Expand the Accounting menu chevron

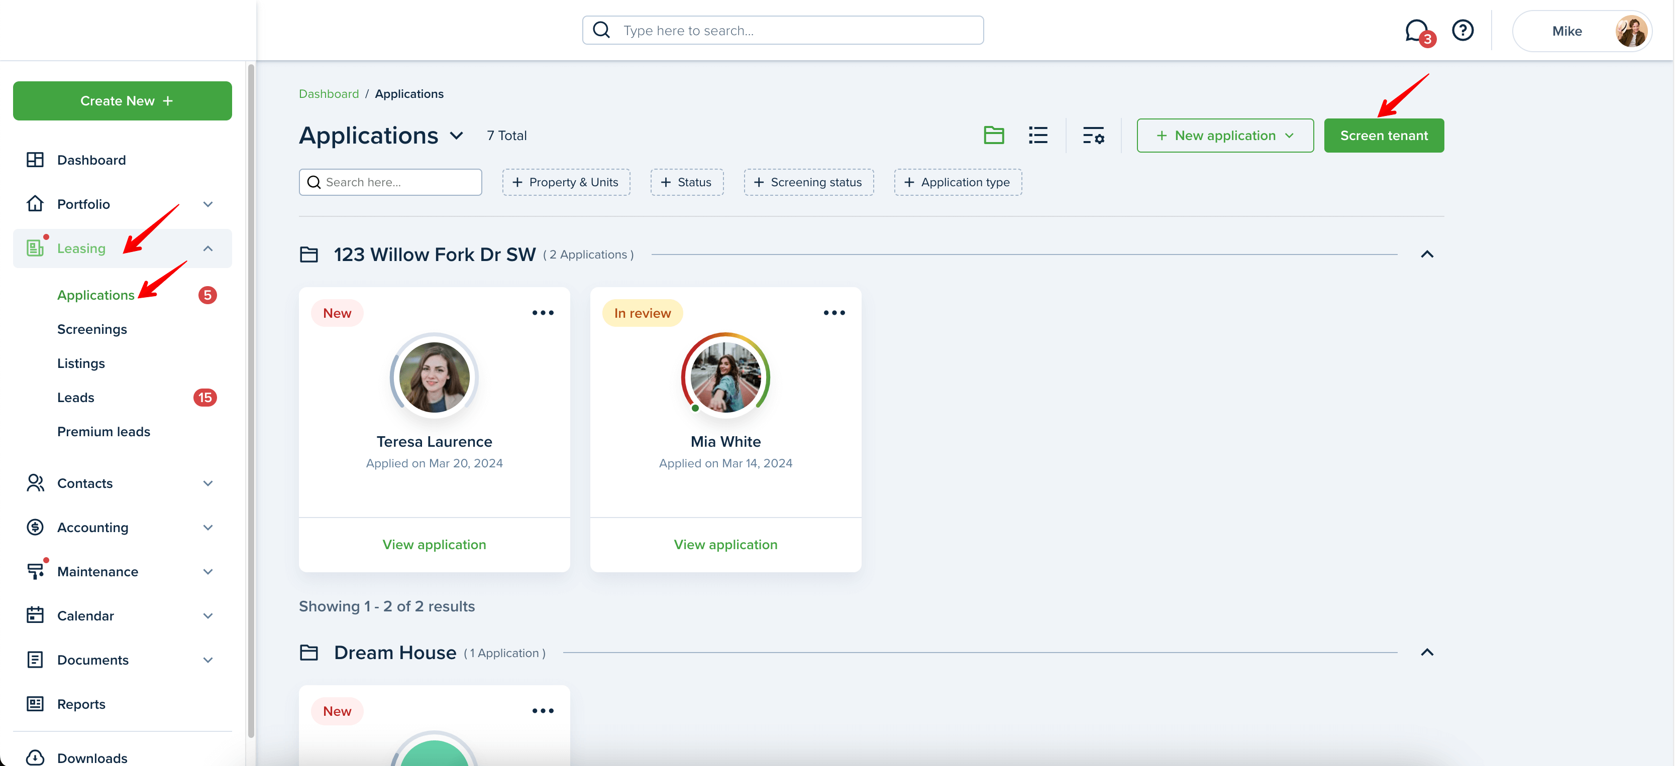click(x=208, y=528)
